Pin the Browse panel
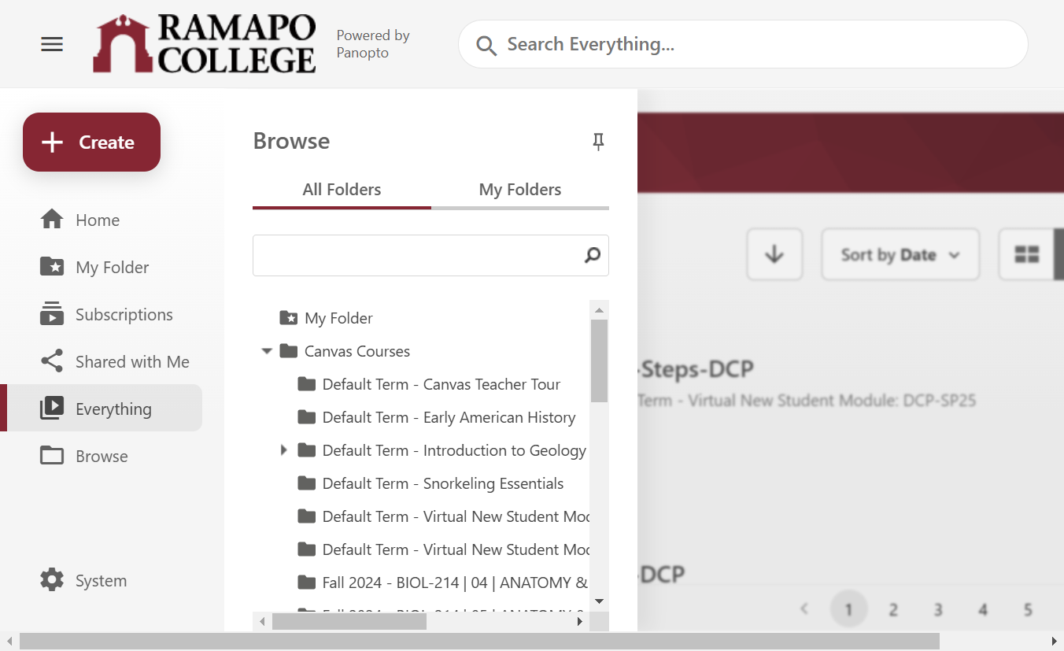The height and width of the screenshot is (651, 1064). (x=598, y=142)
